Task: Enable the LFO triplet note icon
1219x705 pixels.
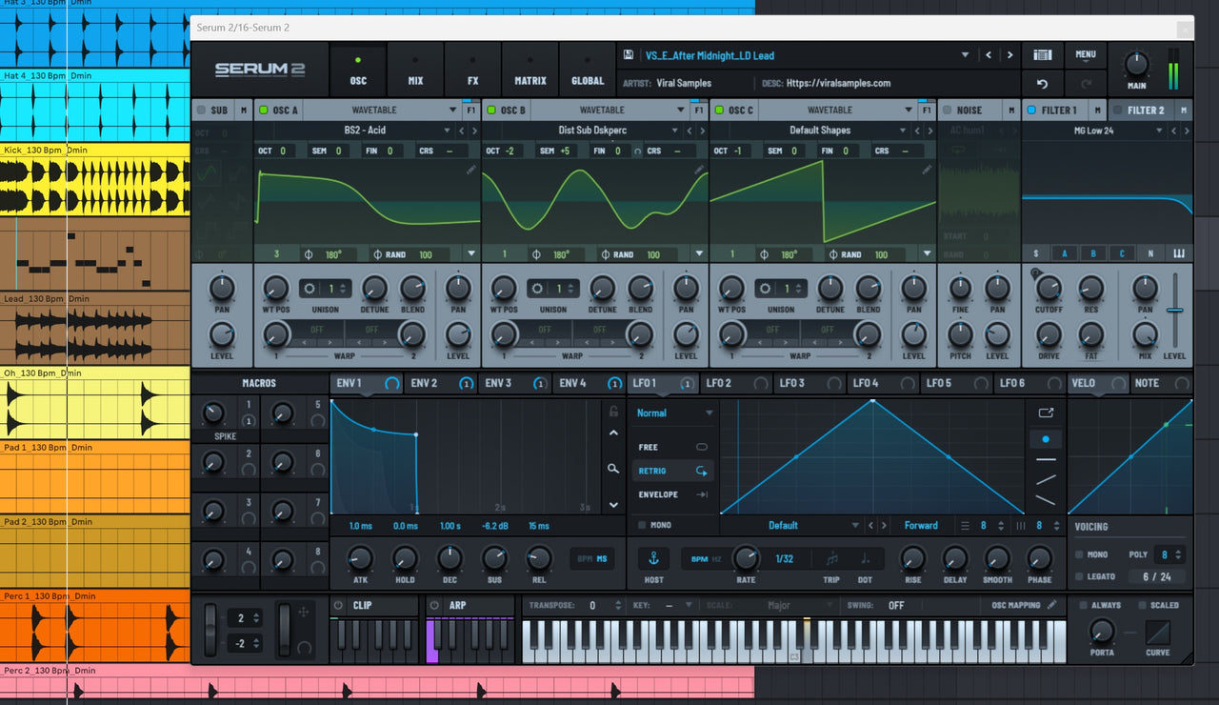Action: pos(832,558)
